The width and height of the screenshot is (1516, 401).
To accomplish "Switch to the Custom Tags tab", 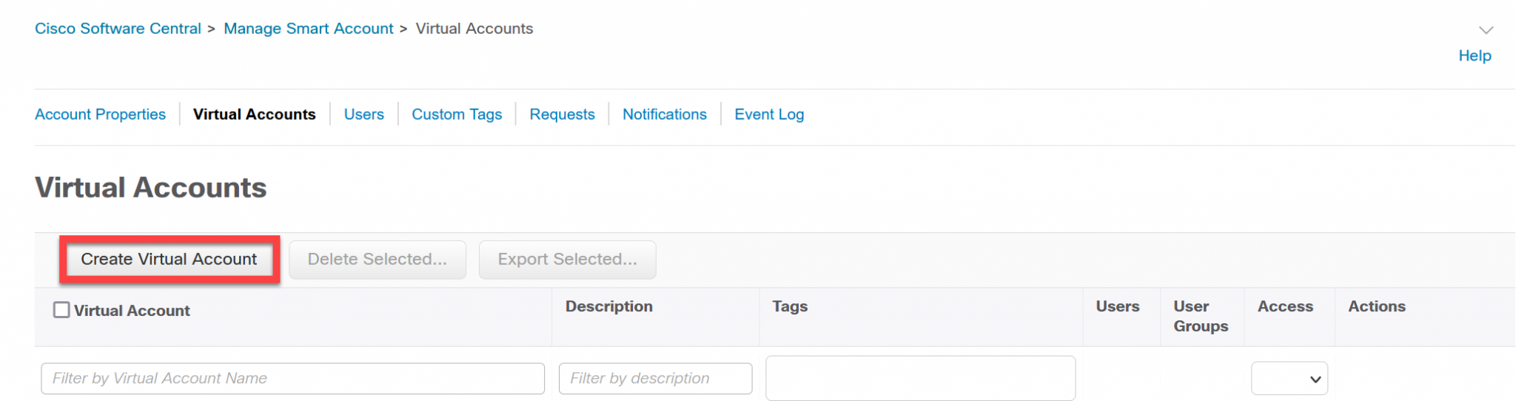I will tap(456, 115).
